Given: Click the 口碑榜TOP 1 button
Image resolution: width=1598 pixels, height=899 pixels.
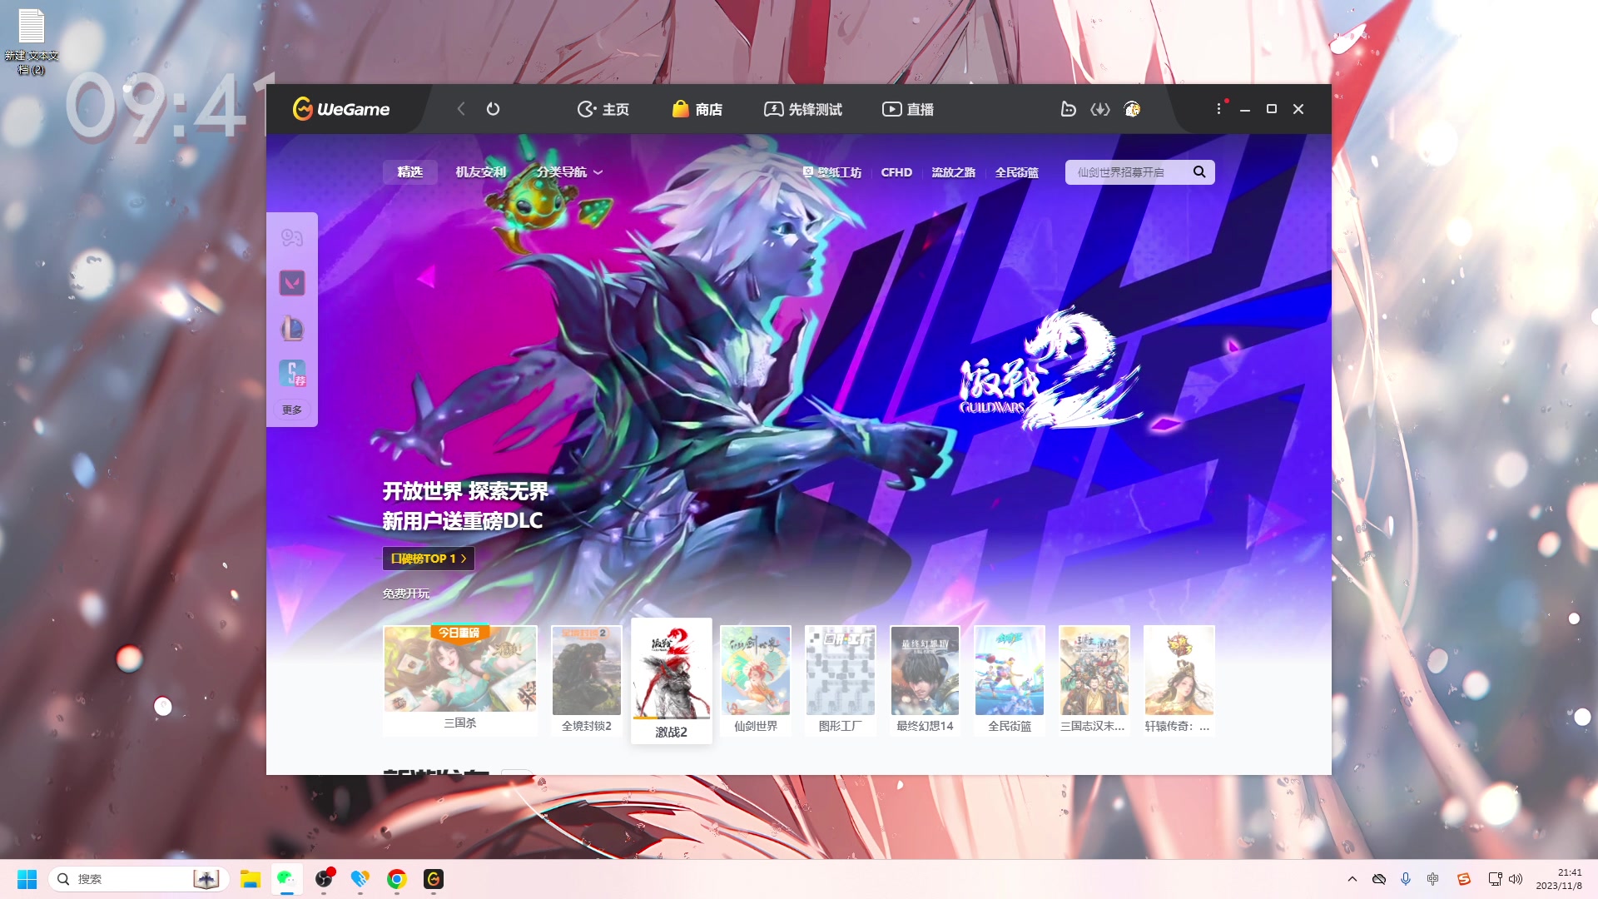Looking at the screenshot, I should 429,559.
